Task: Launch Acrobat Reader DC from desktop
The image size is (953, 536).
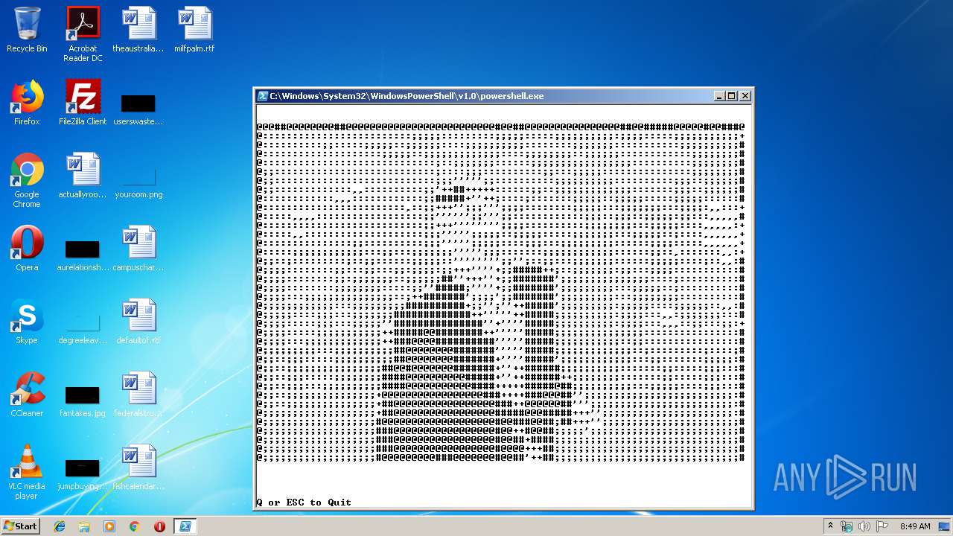Action: (83, 34)
